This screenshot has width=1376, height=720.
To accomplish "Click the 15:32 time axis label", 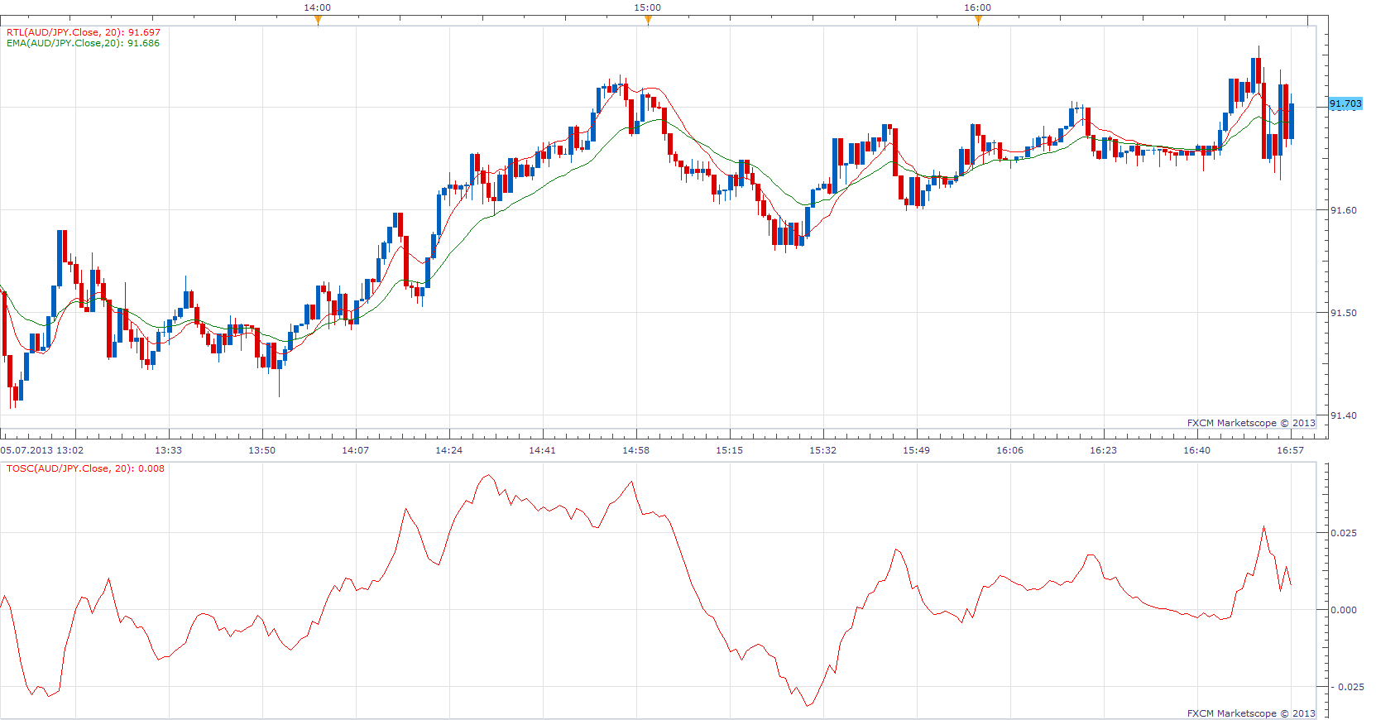I will (823, 450).
